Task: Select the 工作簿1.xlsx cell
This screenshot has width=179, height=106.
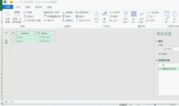Action: tap(46, 37)
